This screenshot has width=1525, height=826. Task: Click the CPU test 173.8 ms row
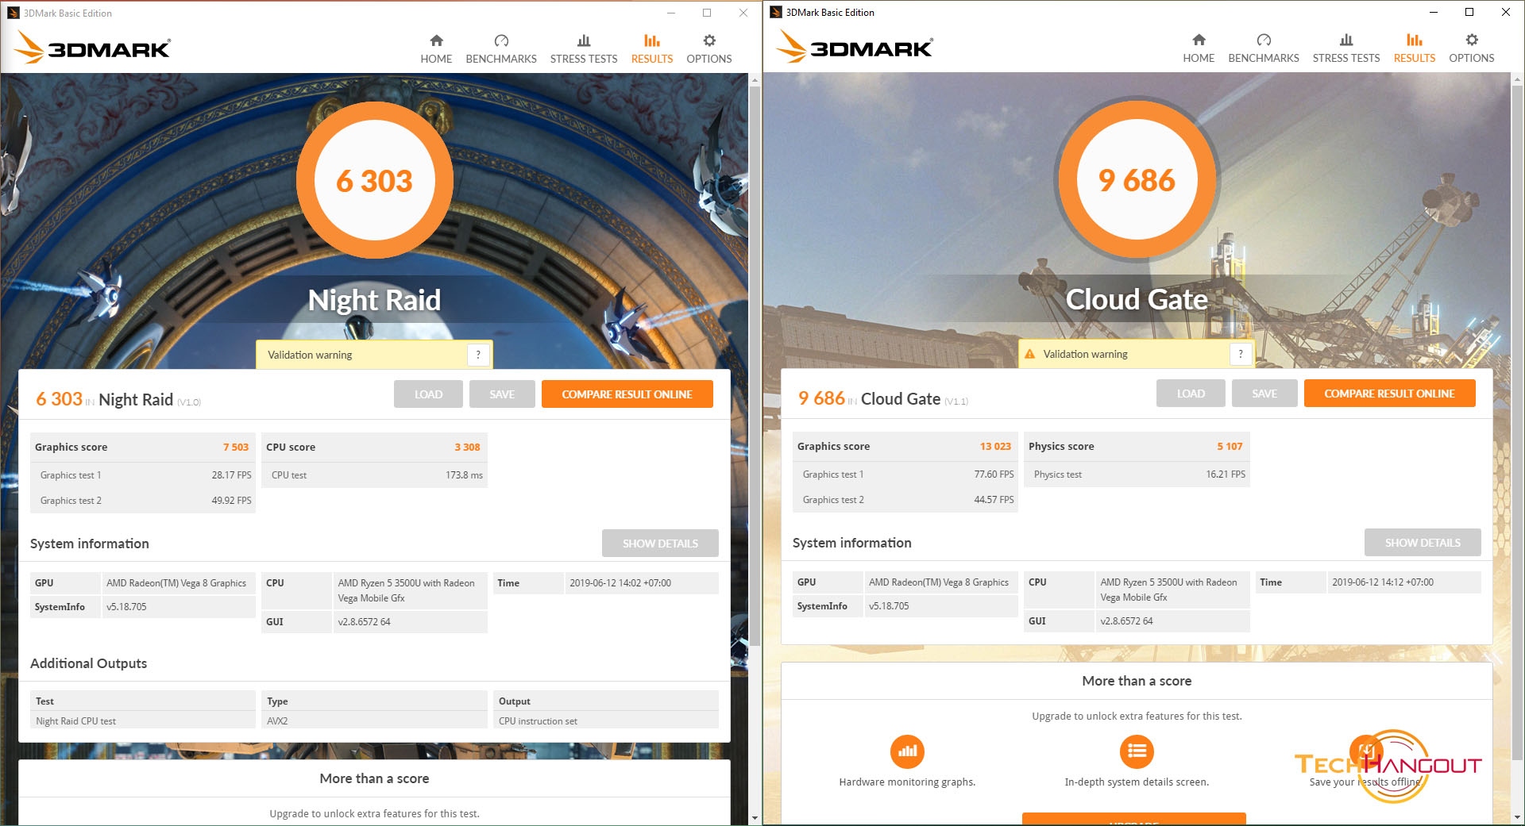(374, 475)
